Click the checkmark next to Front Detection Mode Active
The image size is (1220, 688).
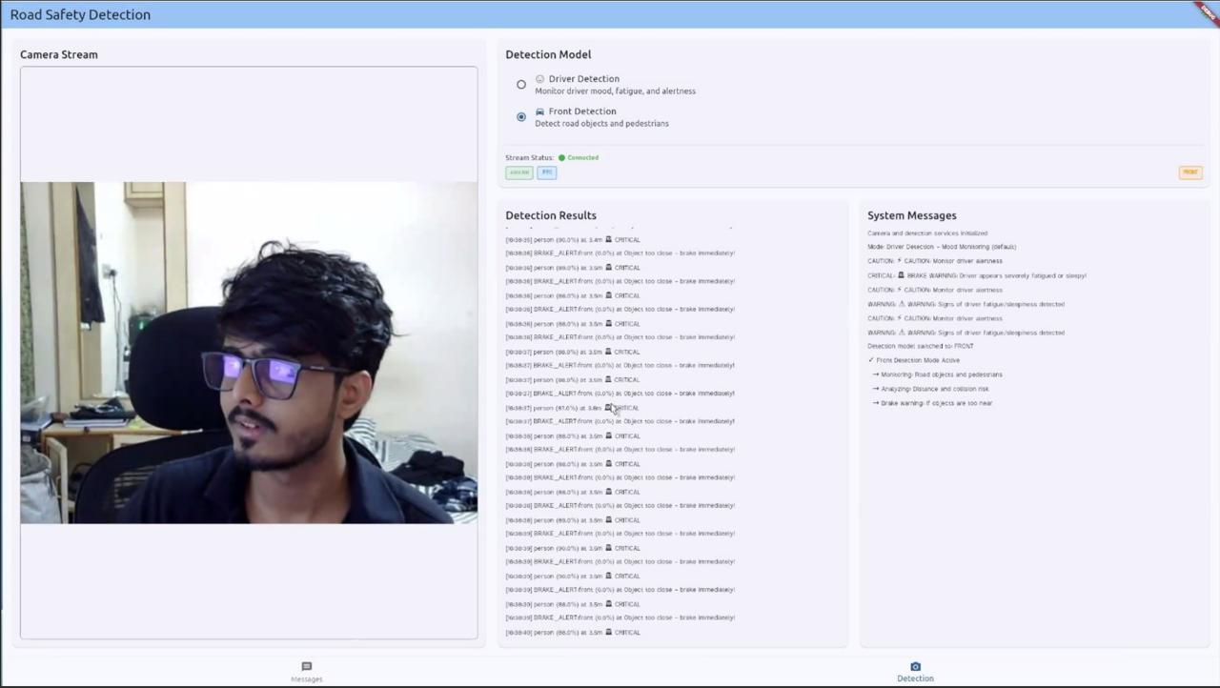pyautogui.click(x=871, y=360)
